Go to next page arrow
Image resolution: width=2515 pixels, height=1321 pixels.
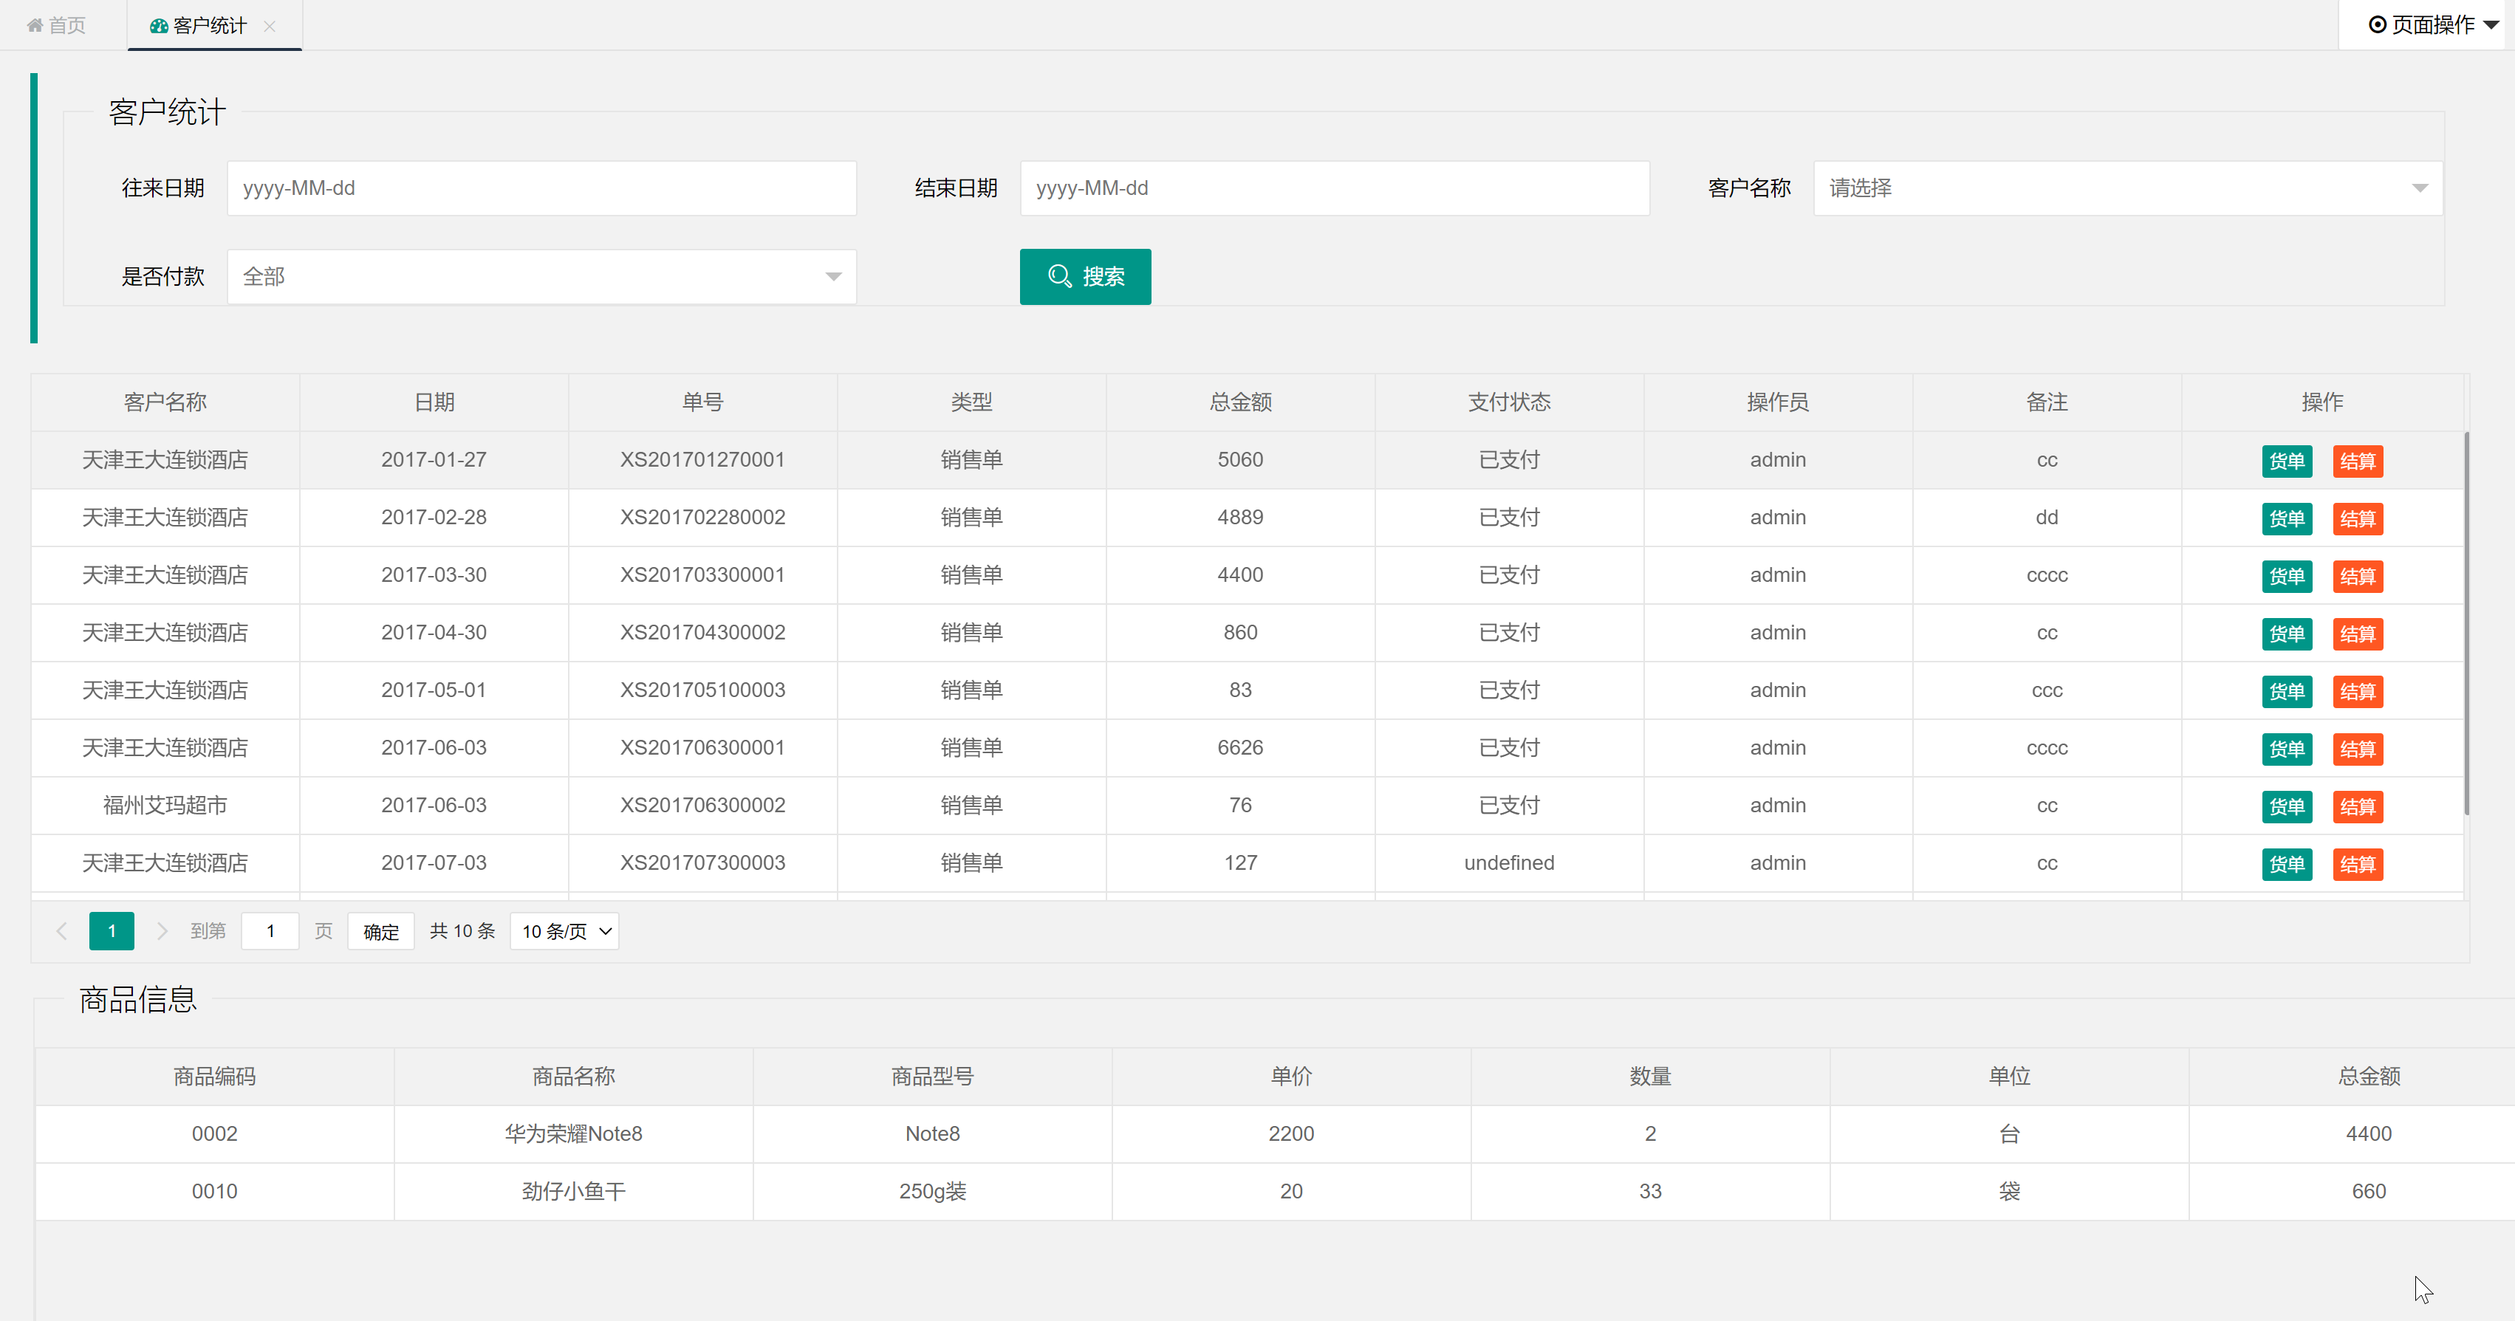tap(162, 931)
